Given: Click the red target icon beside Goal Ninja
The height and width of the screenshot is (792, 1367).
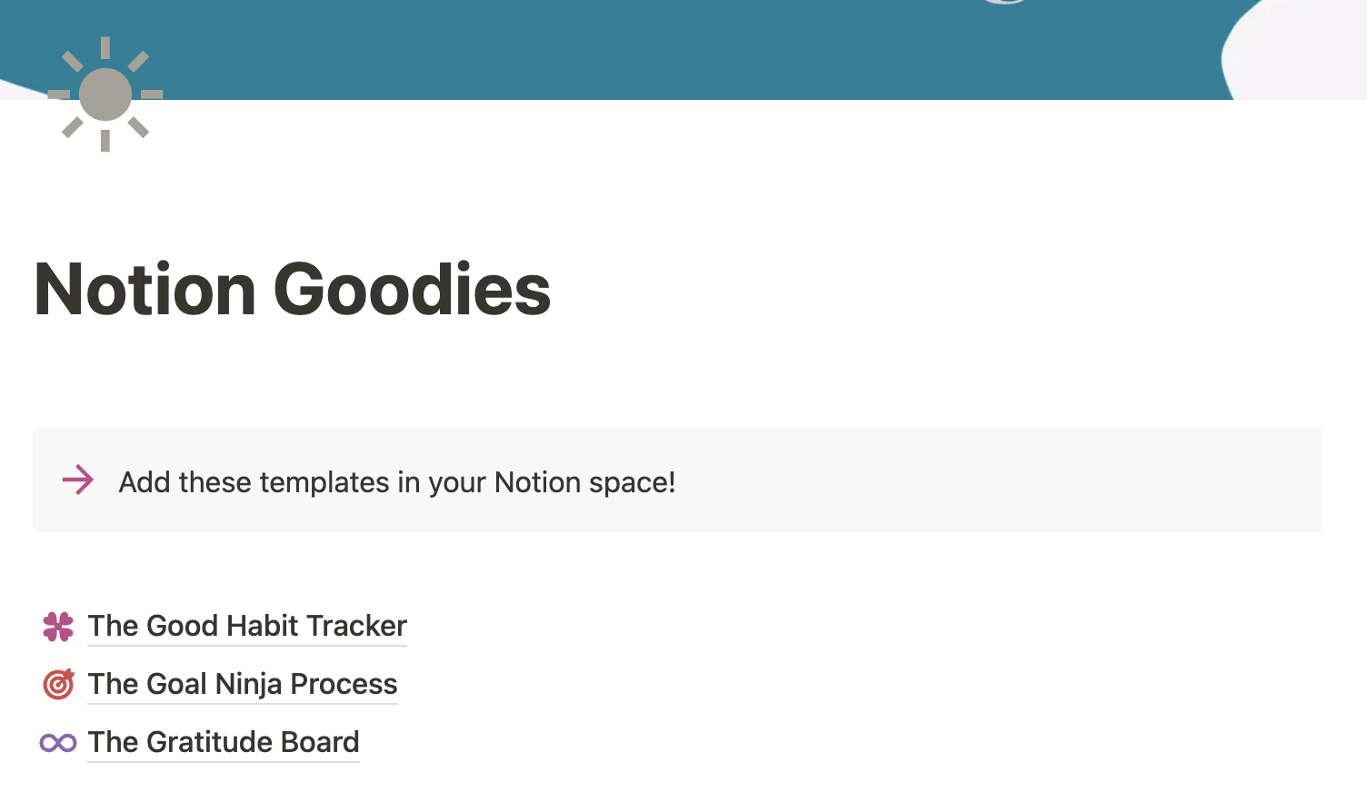Looking at the screenshot, I should coord(58,684).
